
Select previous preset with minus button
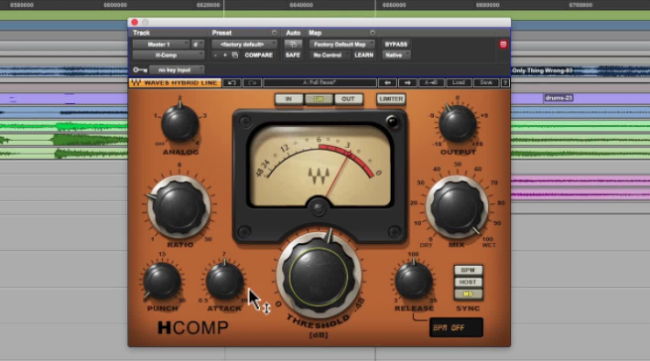[215, 55]
